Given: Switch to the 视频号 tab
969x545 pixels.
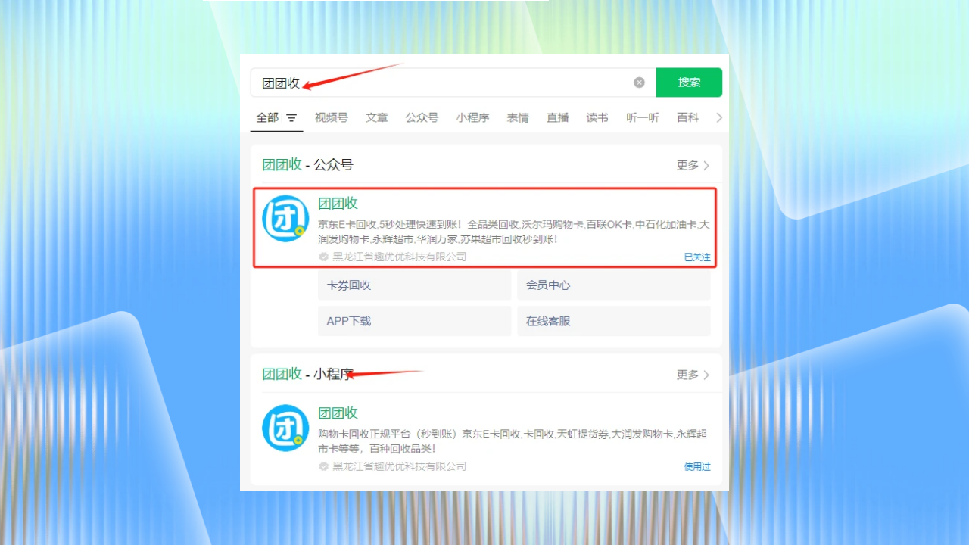Looking at the screenshot, I should coord(332,117).
